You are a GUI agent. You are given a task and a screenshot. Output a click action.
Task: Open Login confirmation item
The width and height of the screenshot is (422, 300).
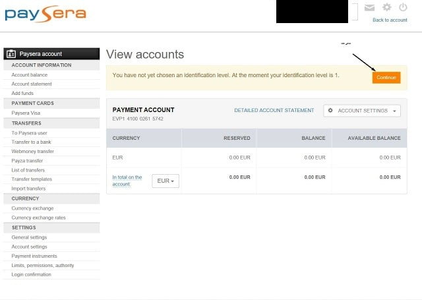click(31, 274)
